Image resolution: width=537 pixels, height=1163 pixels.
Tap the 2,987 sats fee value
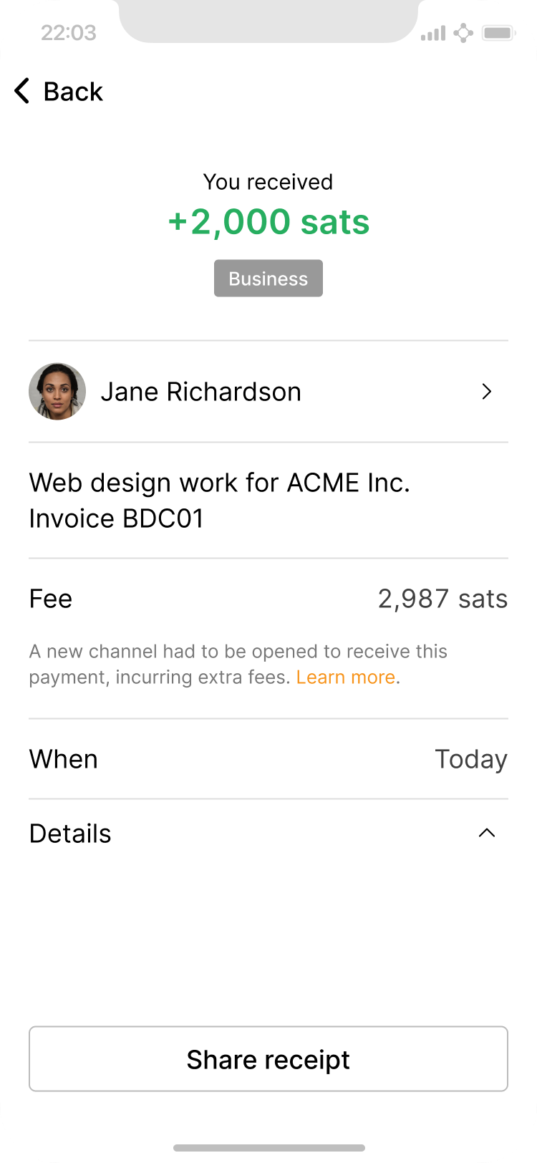(x=442, y=599)
